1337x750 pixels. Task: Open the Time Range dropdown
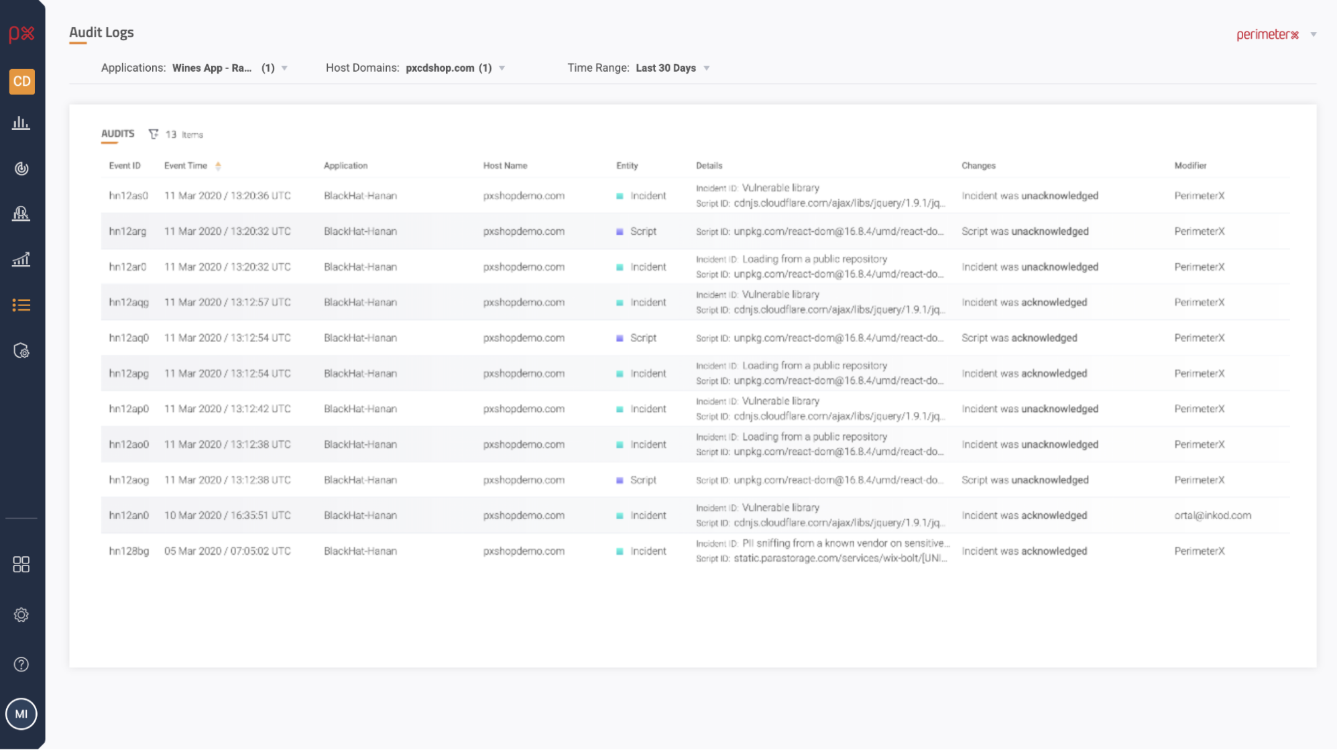[x=707, y=68]
